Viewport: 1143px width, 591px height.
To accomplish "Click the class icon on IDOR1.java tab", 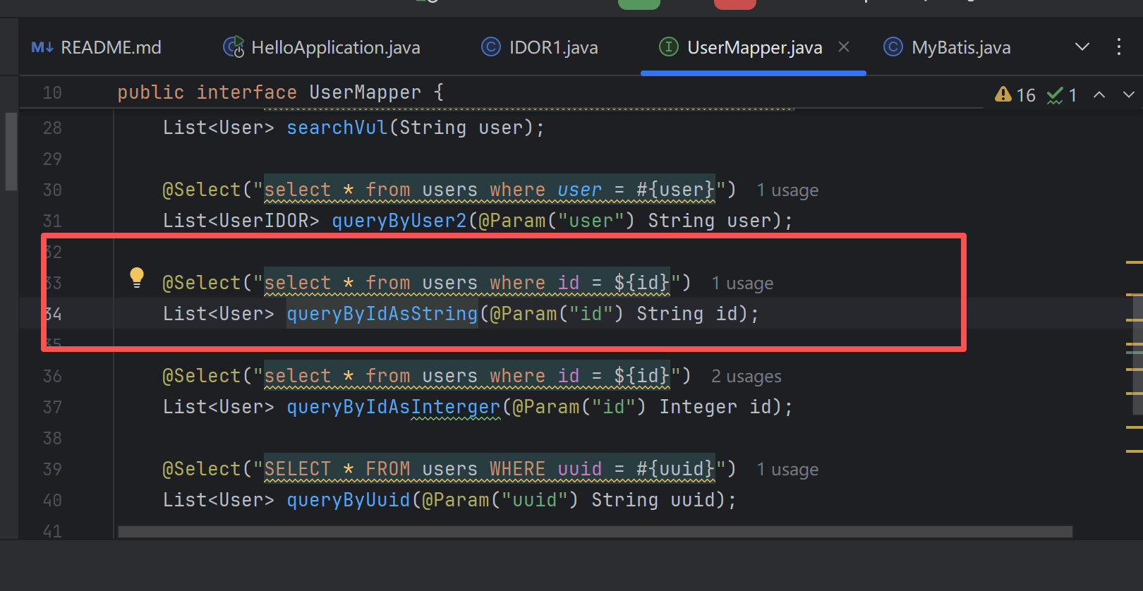I will (x=490, y=47).
